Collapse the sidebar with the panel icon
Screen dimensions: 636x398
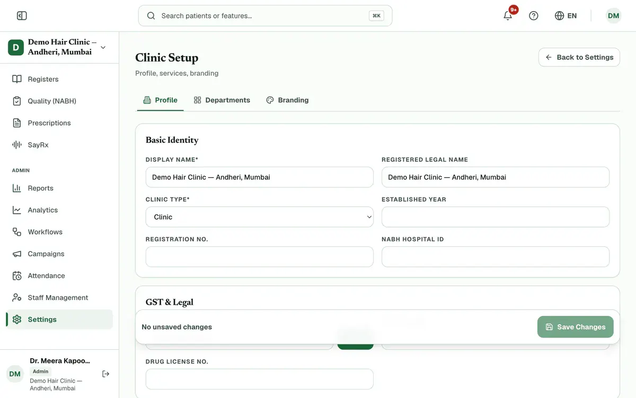pos(22,16)
